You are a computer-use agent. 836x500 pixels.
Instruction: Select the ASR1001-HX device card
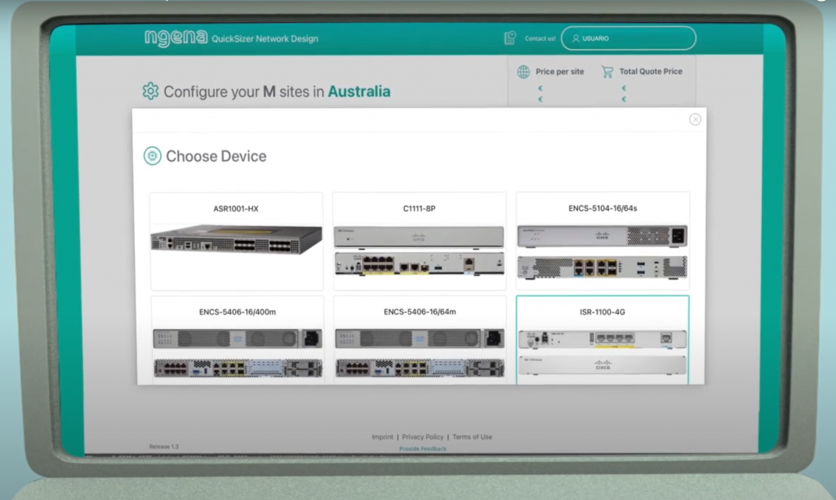pyautogui.click(x=236, y=241)
